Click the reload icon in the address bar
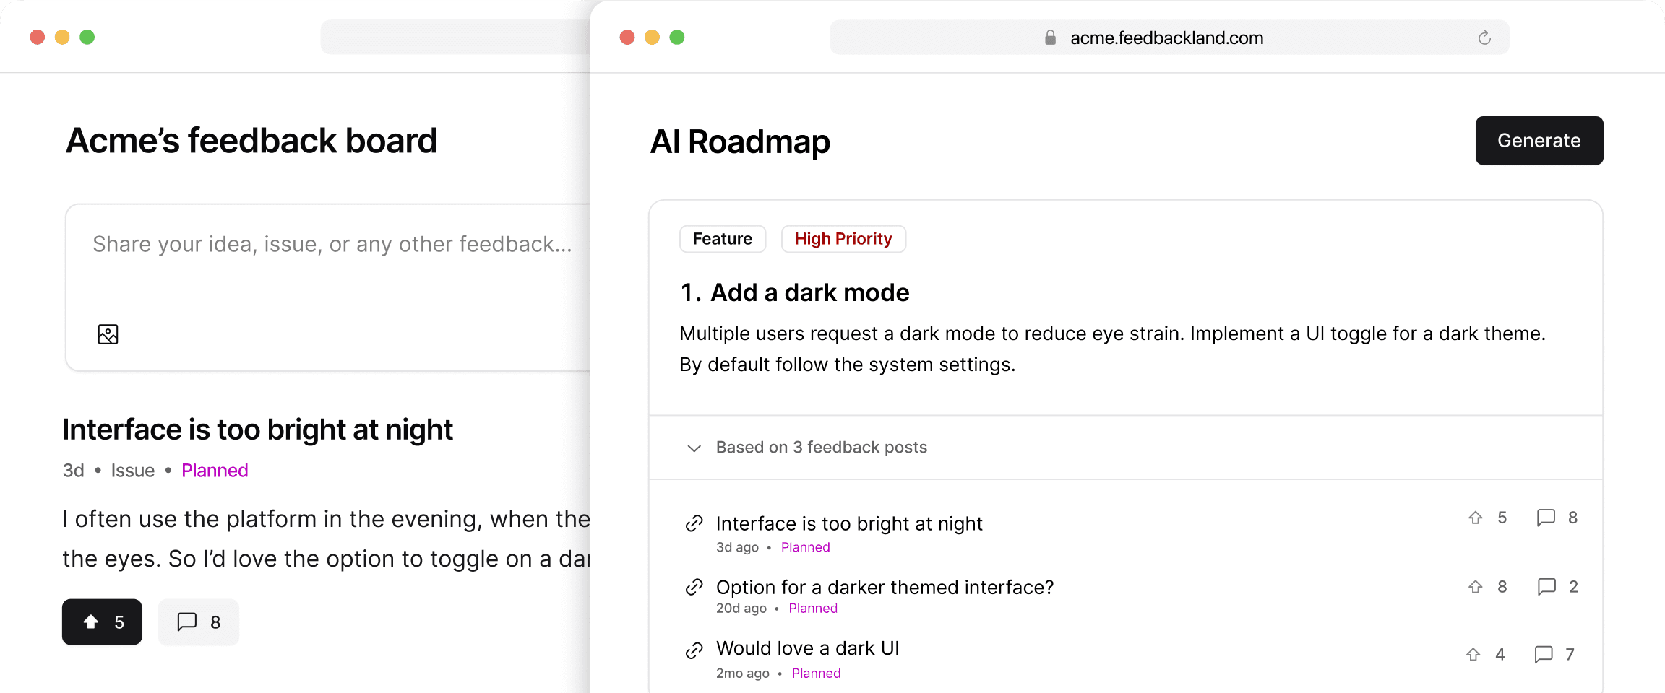This screenshot has width=1665, height=693. [1484, 38]
